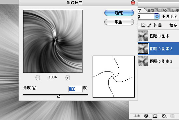179x120 pixels.
Task: Add a layer mask with mask icon
Action: click(x=155, y=116)
